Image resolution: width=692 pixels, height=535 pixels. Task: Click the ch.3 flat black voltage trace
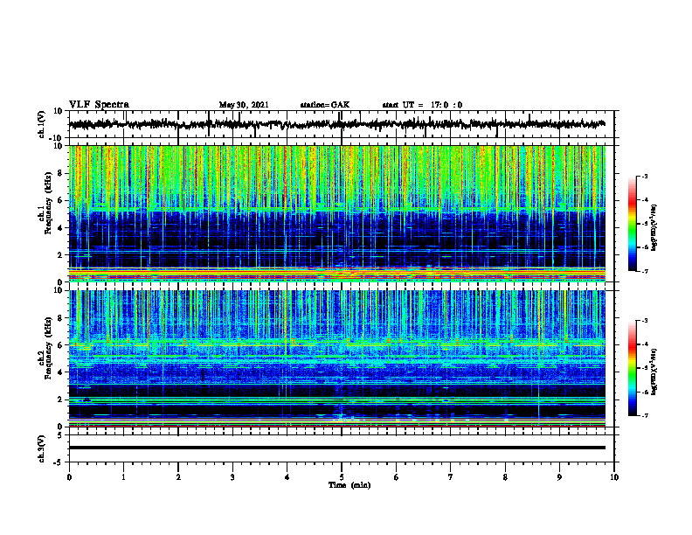click(337, 448)
